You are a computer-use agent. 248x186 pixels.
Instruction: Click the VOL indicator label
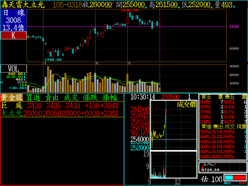click(x=14, y=69)
